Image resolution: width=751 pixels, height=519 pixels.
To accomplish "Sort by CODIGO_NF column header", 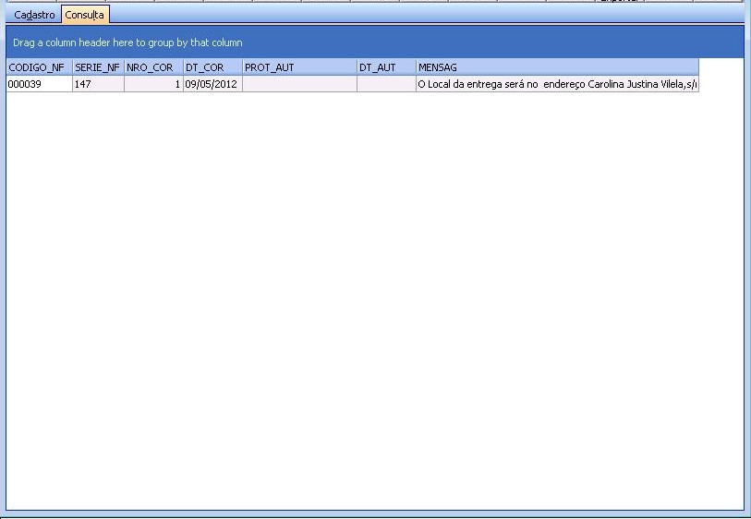I will (39, 67).
